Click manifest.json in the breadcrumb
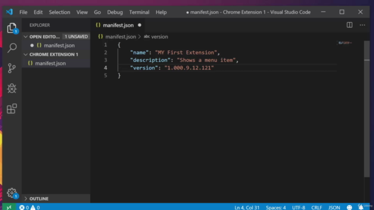The width and height of the screenshot is (374, 210). (x=120, y=37)
